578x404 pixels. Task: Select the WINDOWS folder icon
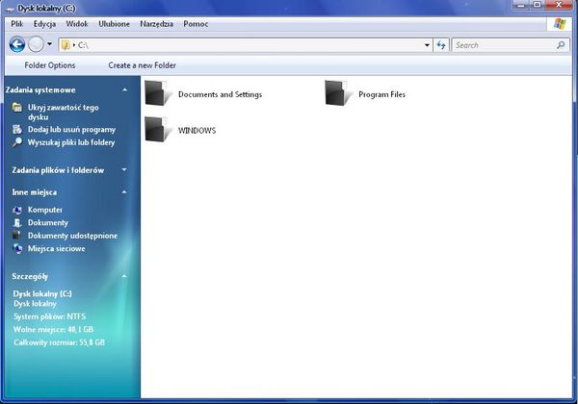(157, 129)
